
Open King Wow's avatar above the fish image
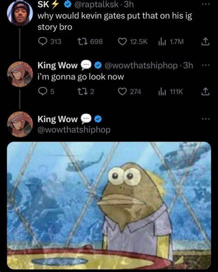[20, 124]
